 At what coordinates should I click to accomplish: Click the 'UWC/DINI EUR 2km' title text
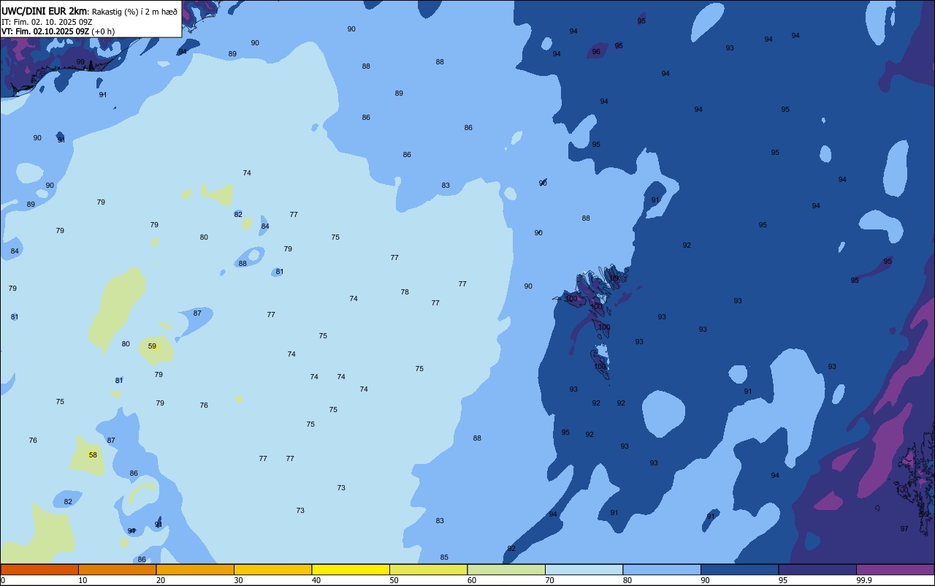[44, 11]
